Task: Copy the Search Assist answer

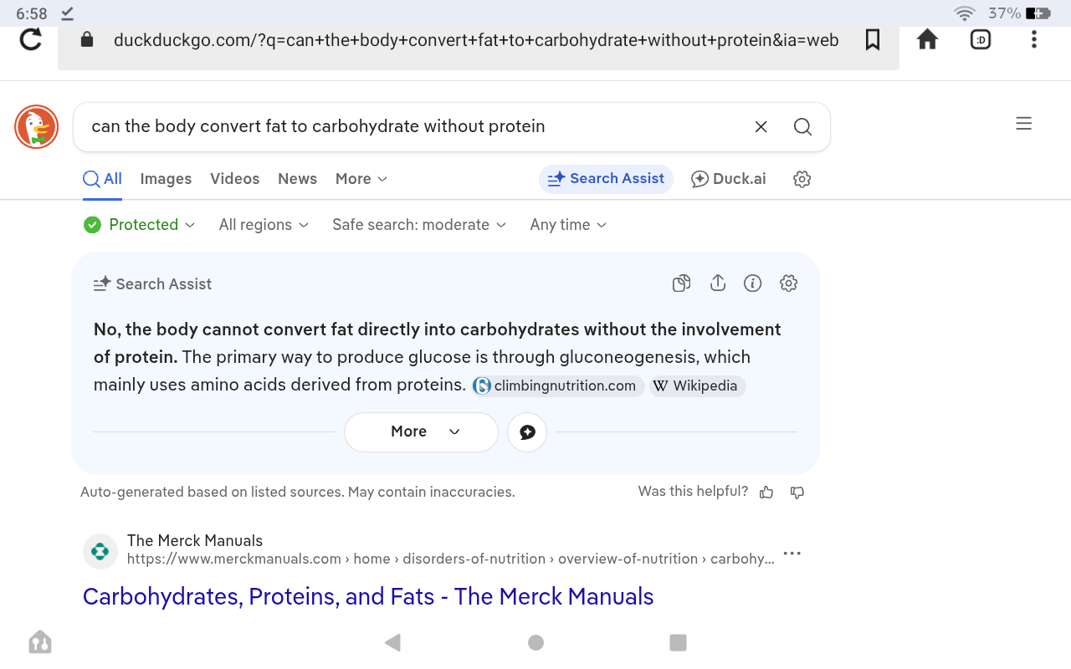Action: [682, 283]
